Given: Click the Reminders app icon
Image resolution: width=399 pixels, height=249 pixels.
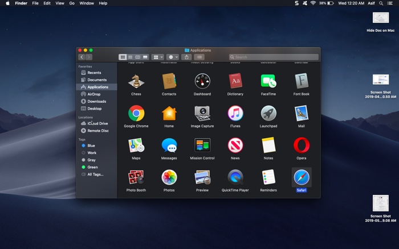Looking at the screenshot, I should pyautogui.click(x=268, y=177).
